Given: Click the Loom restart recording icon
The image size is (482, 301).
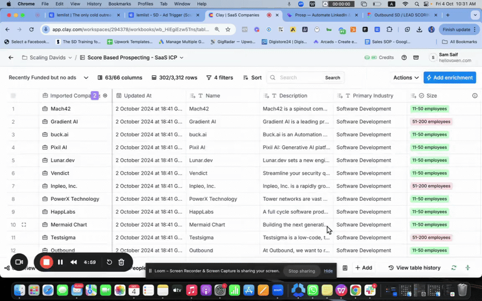Looking at the screenshot, I should coord(109,262).
